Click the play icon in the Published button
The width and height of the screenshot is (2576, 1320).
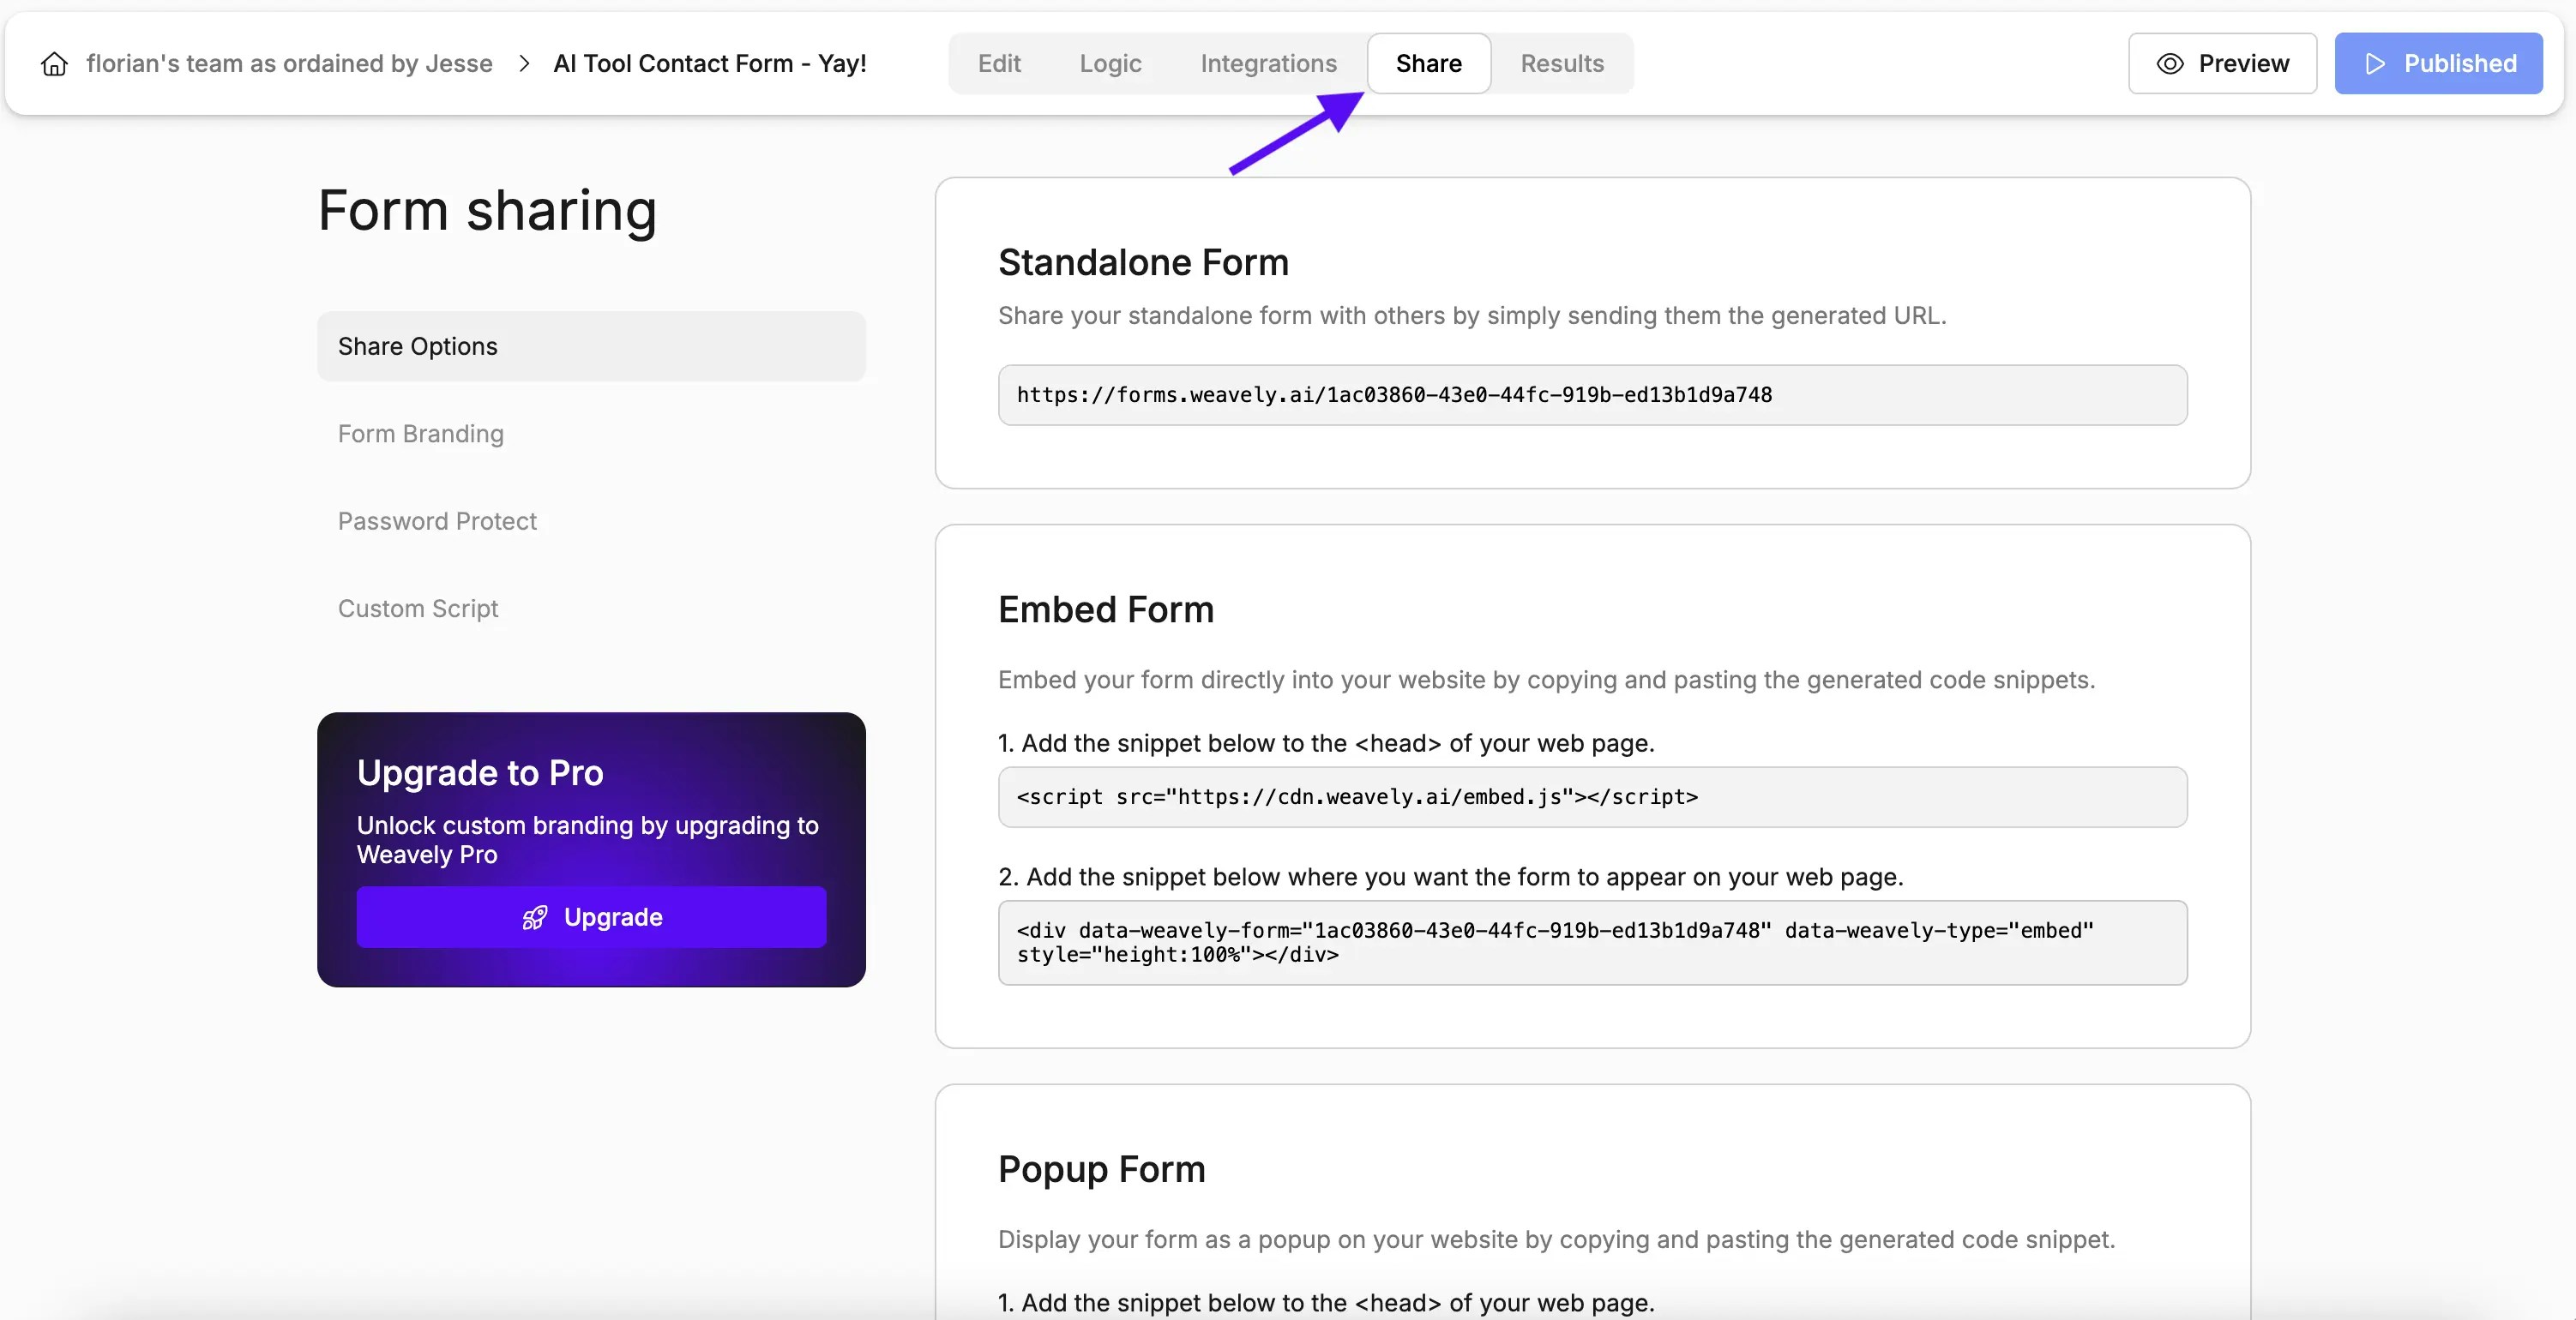(2375, 63)
